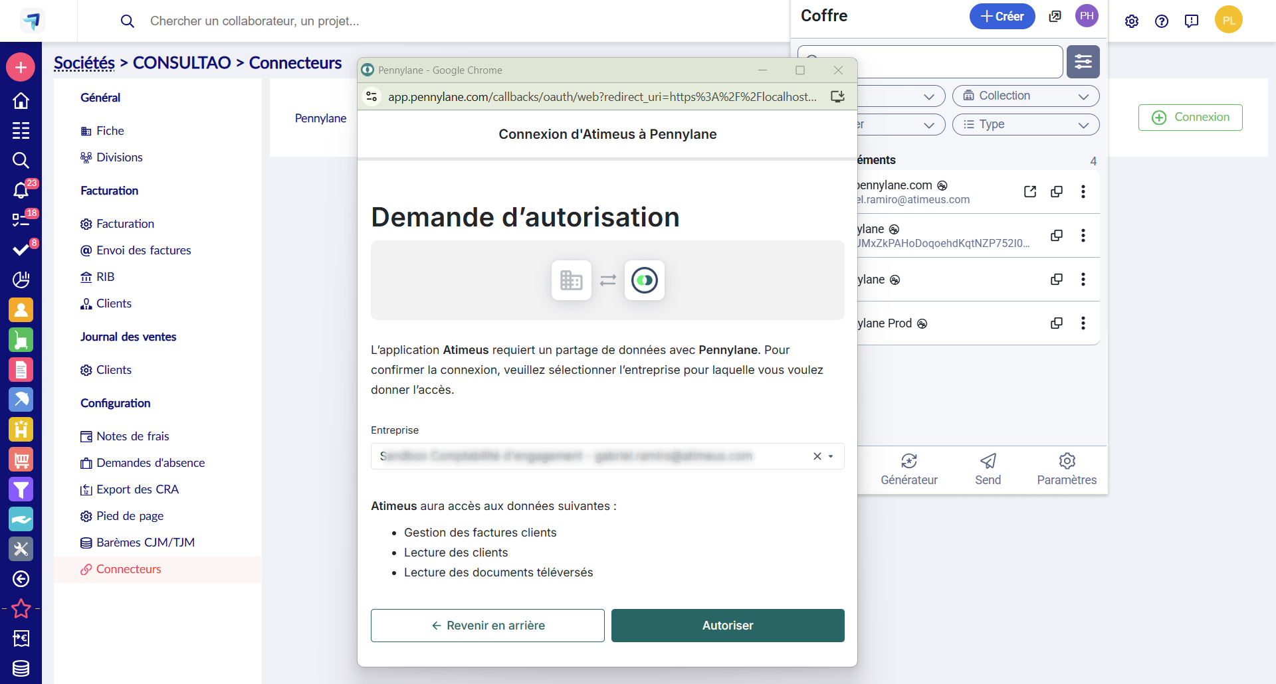Open the Send tab in Coffre
The width and height of the screenshot is (1276, 684).
pos(988,470)
